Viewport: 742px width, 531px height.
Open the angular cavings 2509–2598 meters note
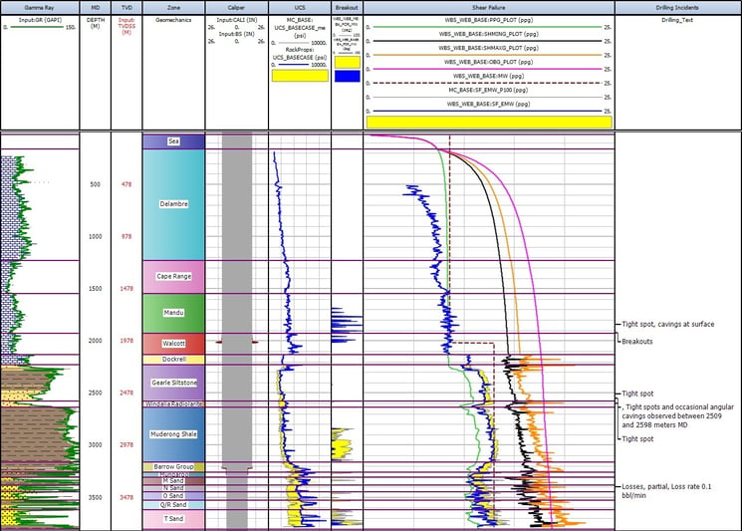point(677,416)
